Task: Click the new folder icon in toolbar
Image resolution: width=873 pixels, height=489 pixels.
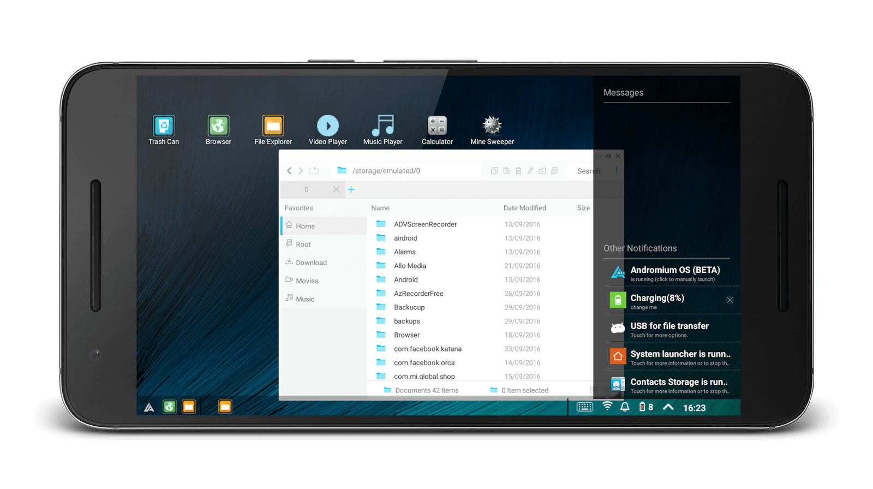Action: tap(542, 171)
